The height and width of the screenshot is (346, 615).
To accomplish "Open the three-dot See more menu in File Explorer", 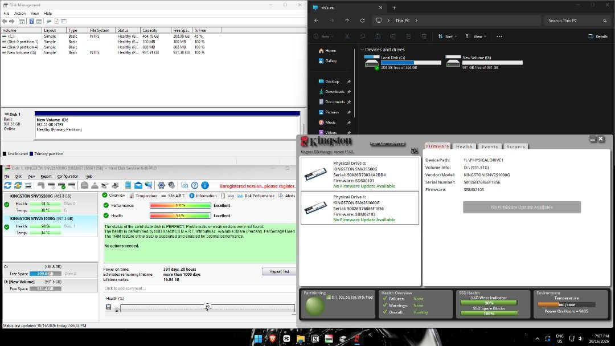I will click(x=499, y=36).
